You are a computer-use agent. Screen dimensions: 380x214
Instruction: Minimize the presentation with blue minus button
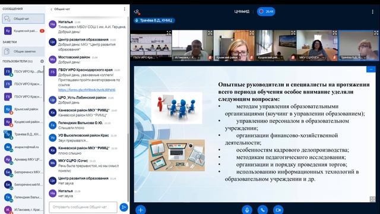[370, 70]
